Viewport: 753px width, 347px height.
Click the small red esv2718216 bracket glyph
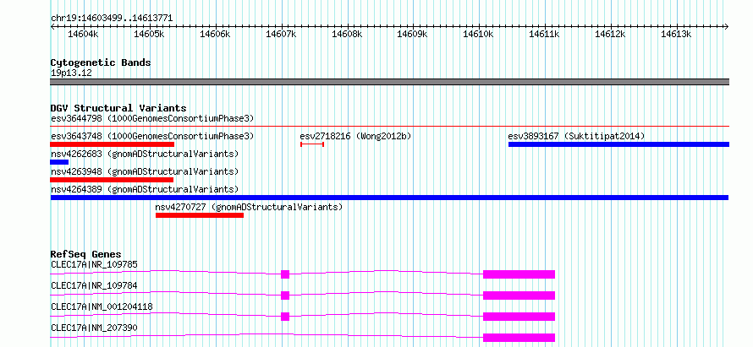pos(312,144)
